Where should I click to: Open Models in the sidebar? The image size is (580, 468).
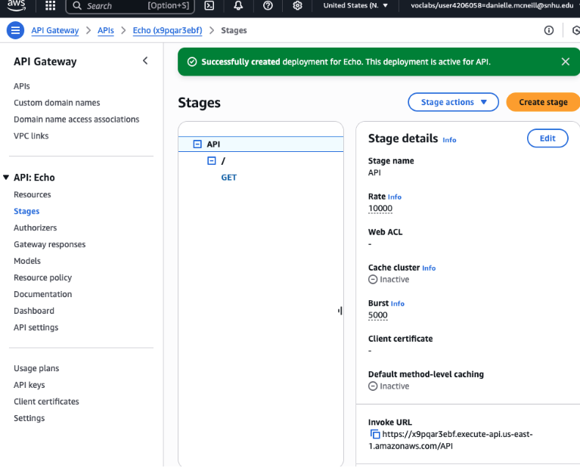[x=27, y=261]
